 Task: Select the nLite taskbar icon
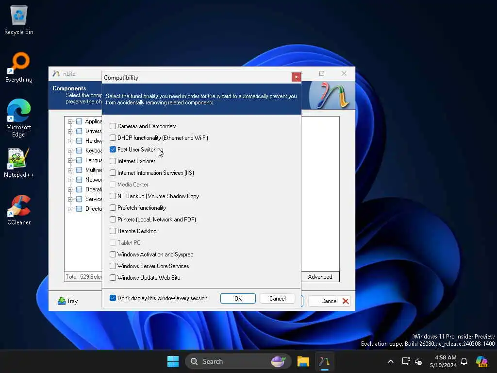click(x=324, y=361)
